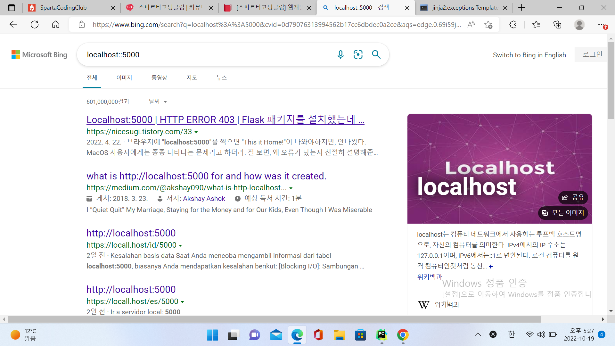Click the vertical page scrollbar
The height and width of the screenshot is (346, 615).
pyautogui.click(x=611, y=80)
